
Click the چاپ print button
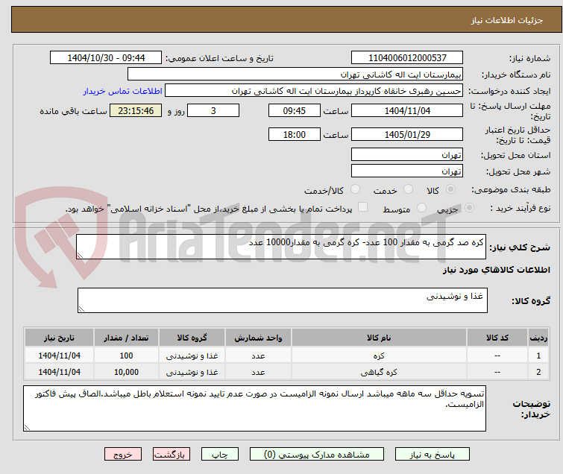tap(219, 455)
